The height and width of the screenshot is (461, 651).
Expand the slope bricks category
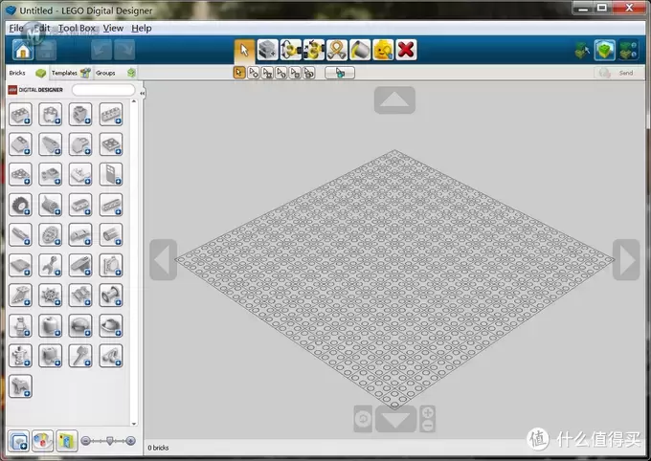(20, 144)
